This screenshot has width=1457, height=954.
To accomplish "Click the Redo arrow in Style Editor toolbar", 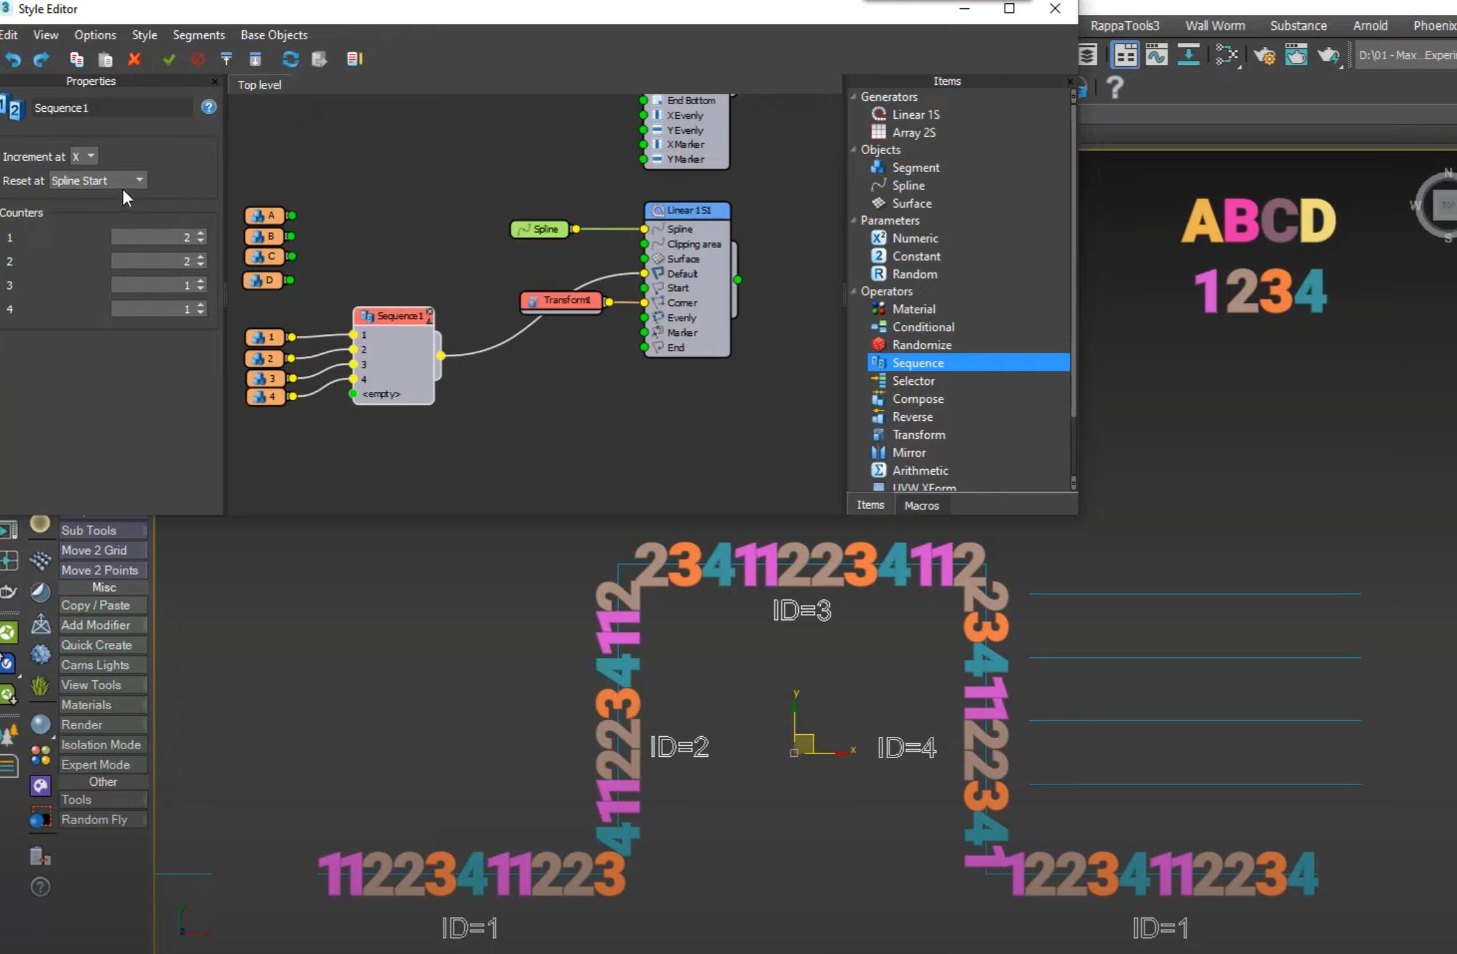I will tap(41, 59).
